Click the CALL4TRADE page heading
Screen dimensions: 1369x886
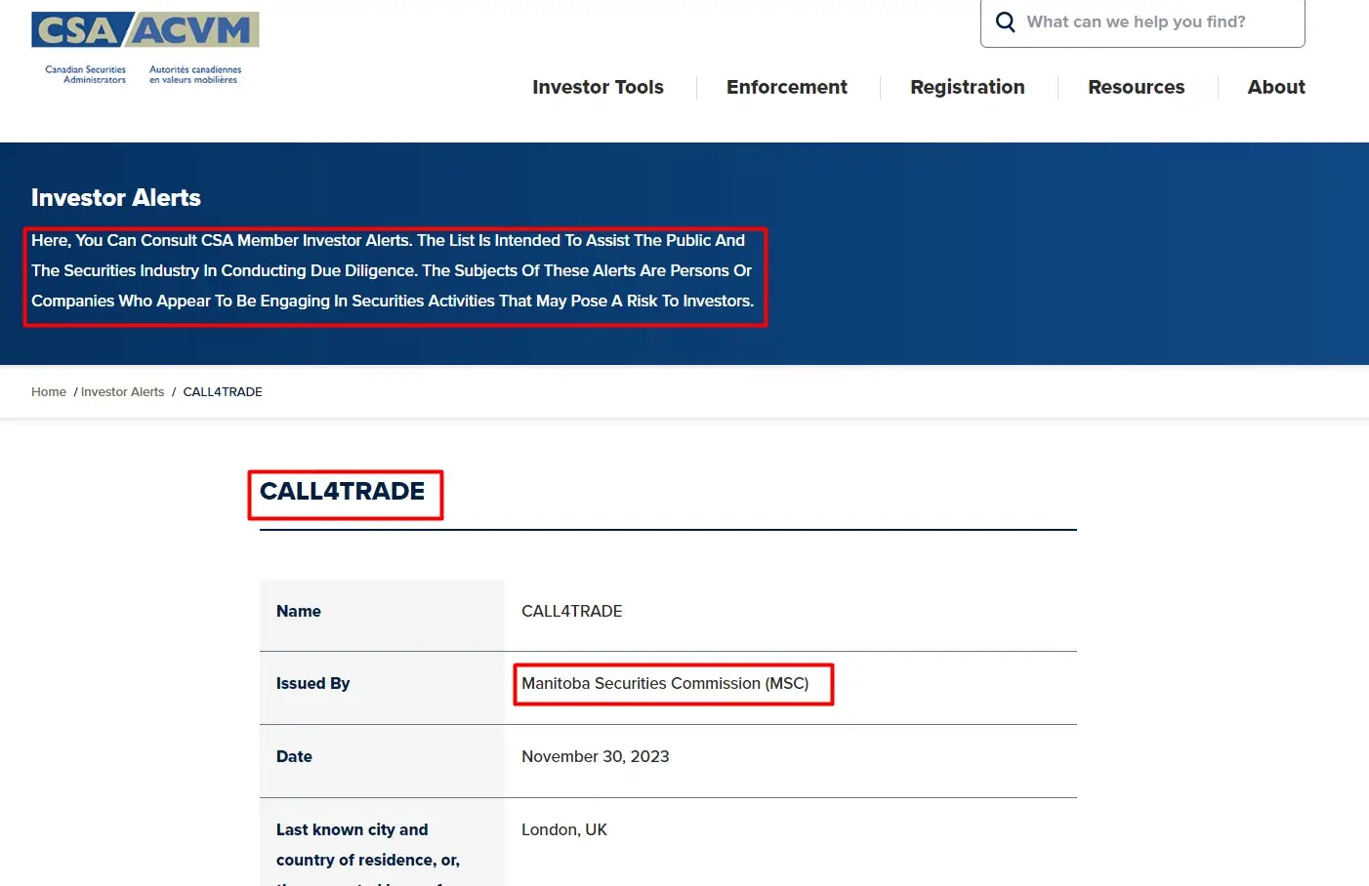coord(343,491)
